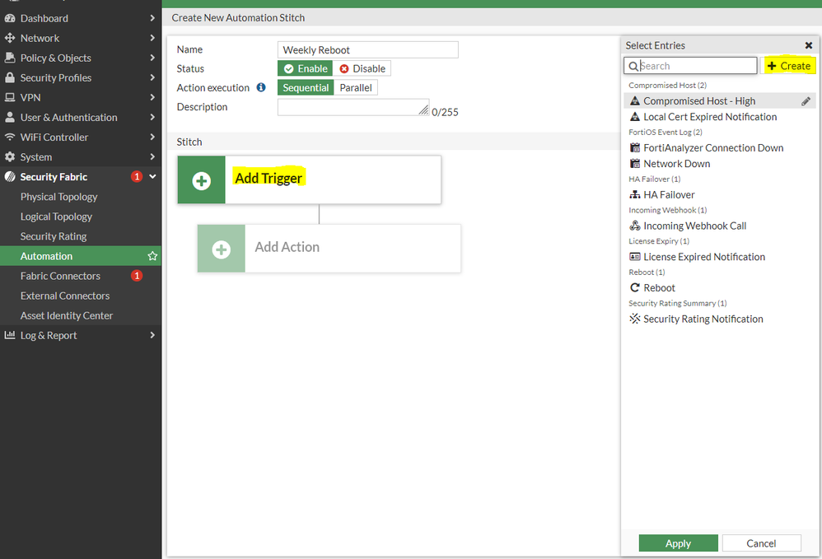Image resolution: width=822 pixels, height=559 pixels.
Task: Expand the System menu chevron
Action: (x=152, y=156)
